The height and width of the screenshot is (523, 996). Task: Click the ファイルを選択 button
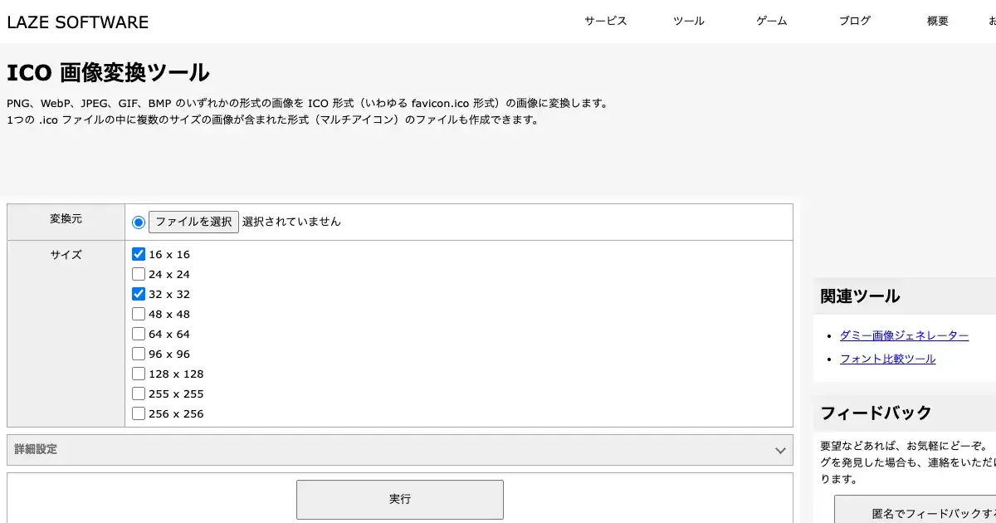click(193, 222)
